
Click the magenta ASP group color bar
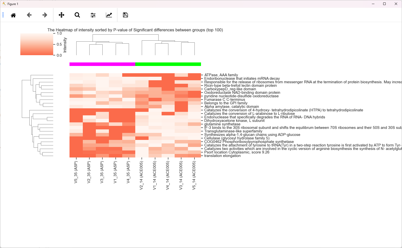coord(102,64)
